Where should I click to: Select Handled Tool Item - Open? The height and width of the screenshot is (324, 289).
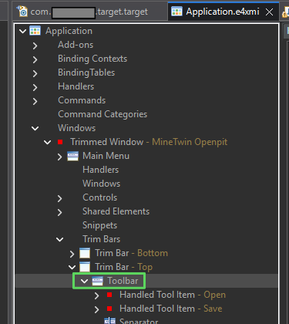point(173,295)
